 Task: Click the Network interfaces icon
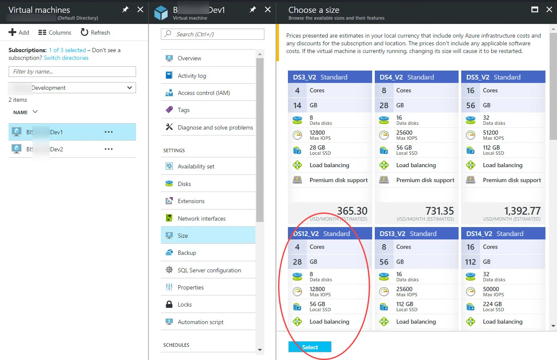pyautogui.click(x=169, y=218)
